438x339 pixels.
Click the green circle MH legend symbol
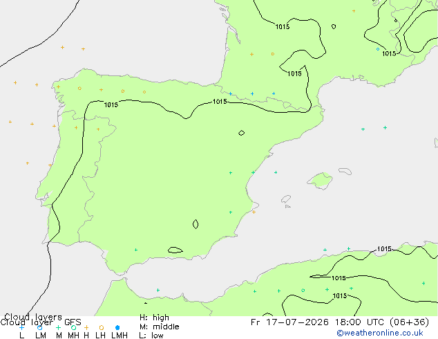click(x=73, y=327)
